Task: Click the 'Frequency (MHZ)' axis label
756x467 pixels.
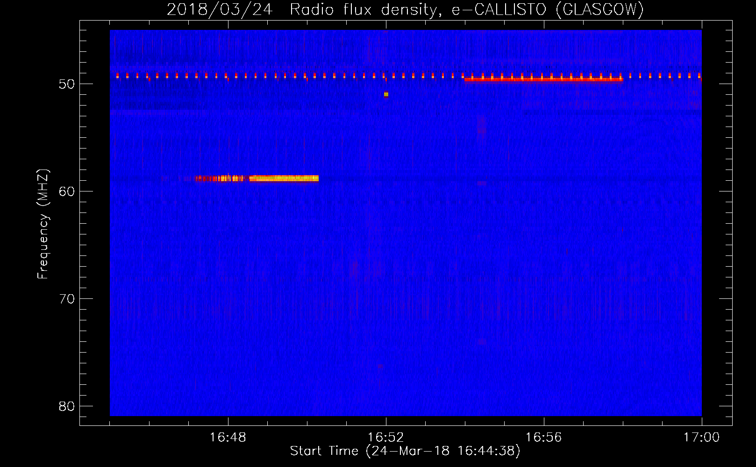Action: click(43, 224)
